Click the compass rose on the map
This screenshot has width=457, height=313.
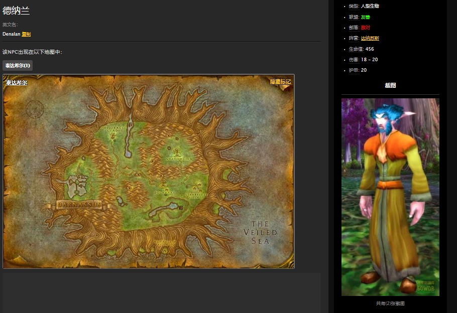(35, 108)
